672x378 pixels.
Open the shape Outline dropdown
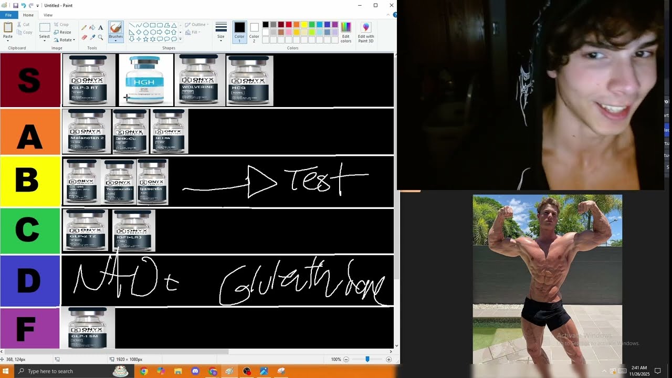197,25
